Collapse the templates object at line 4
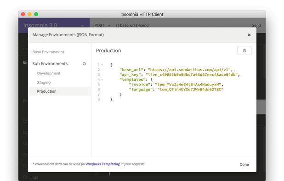Screen dimensions: 284x181 [x=102, y=79]
